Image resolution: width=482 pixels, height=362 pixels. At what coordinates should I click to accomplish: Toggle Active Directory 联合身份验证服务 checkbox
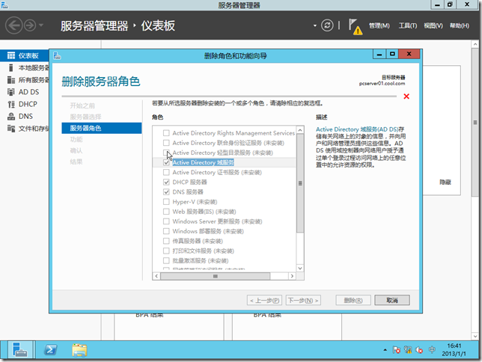point(166,143)
